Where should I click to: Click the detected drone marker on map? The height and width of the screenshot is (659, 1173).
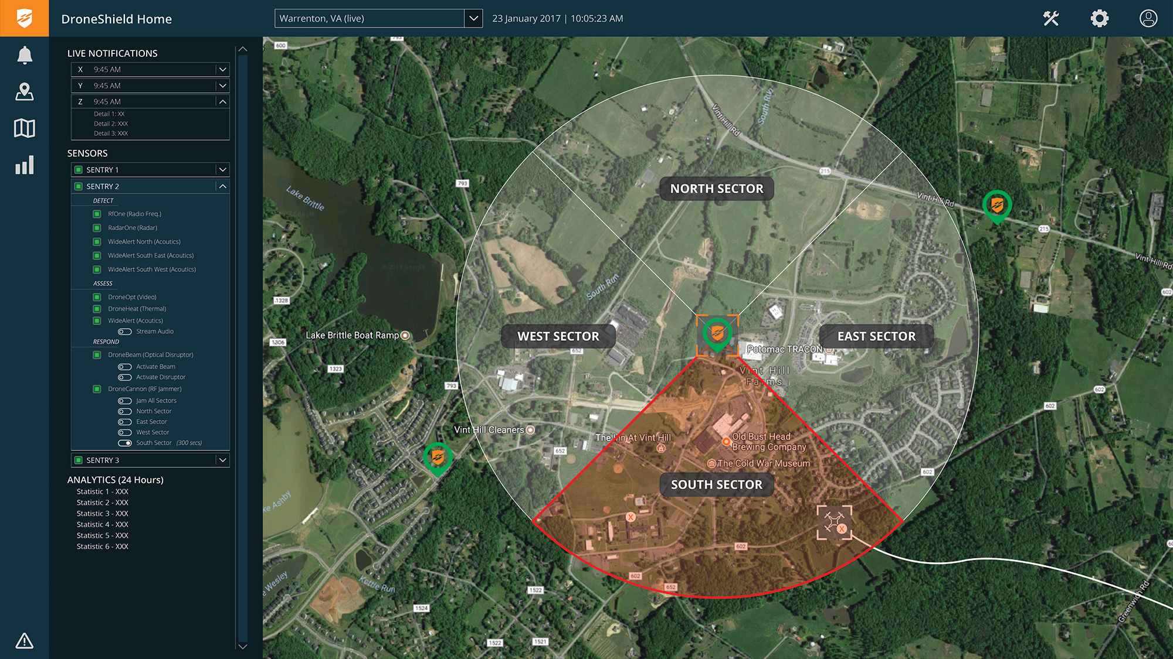(834, 522)
